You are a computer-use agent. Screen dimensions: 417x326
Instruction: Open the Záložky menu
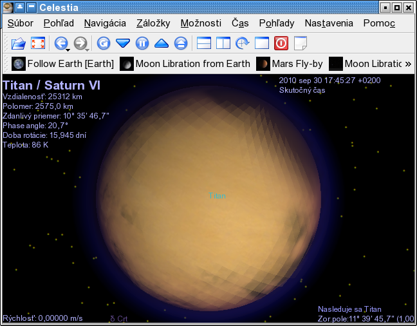[x=153, y=23]
